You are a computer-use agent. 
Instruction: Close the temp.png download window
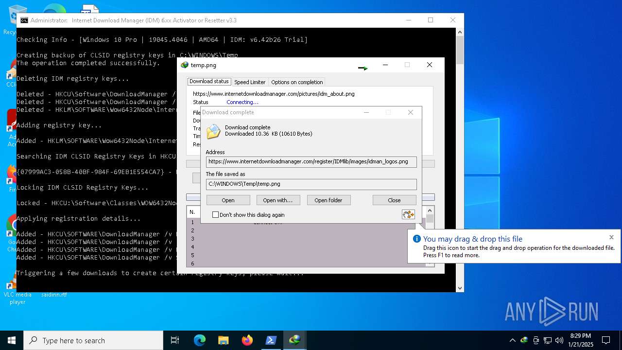click(429, 65)
